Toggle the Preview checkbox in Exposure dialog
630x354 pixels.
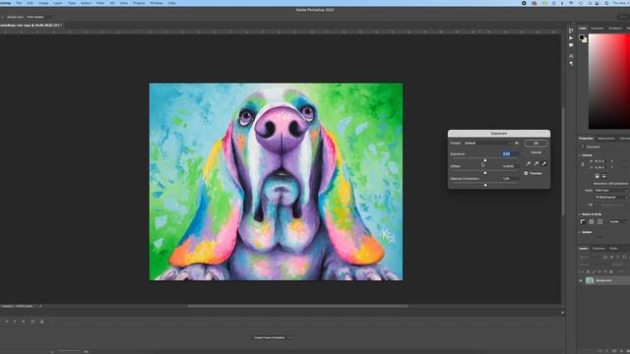tap(526, 173)
